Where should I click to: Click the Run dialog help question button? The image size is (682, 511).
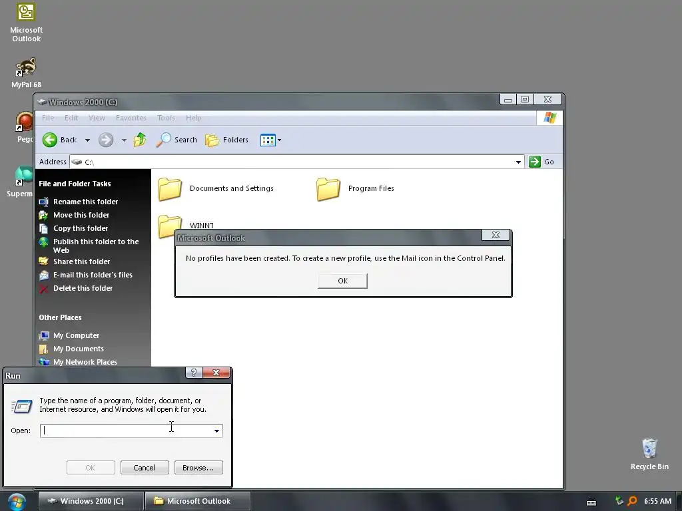click(x=194, y=373)
